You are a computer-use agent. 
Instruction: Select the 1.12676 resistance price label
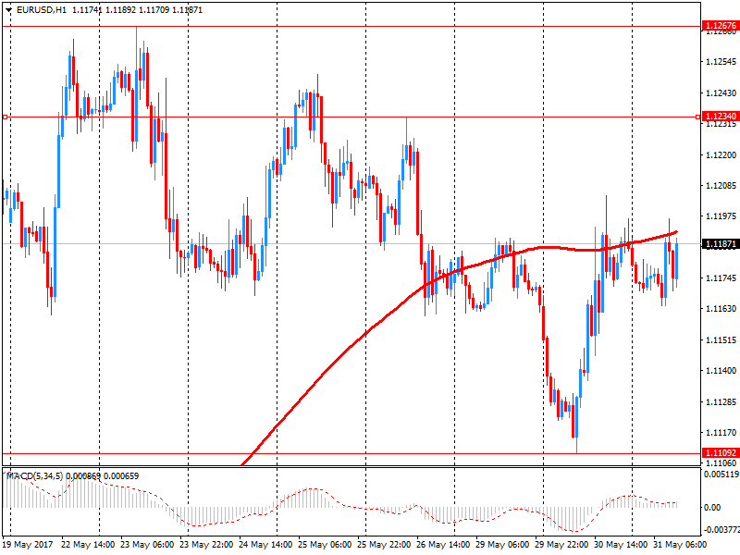[x=721, y=26]
